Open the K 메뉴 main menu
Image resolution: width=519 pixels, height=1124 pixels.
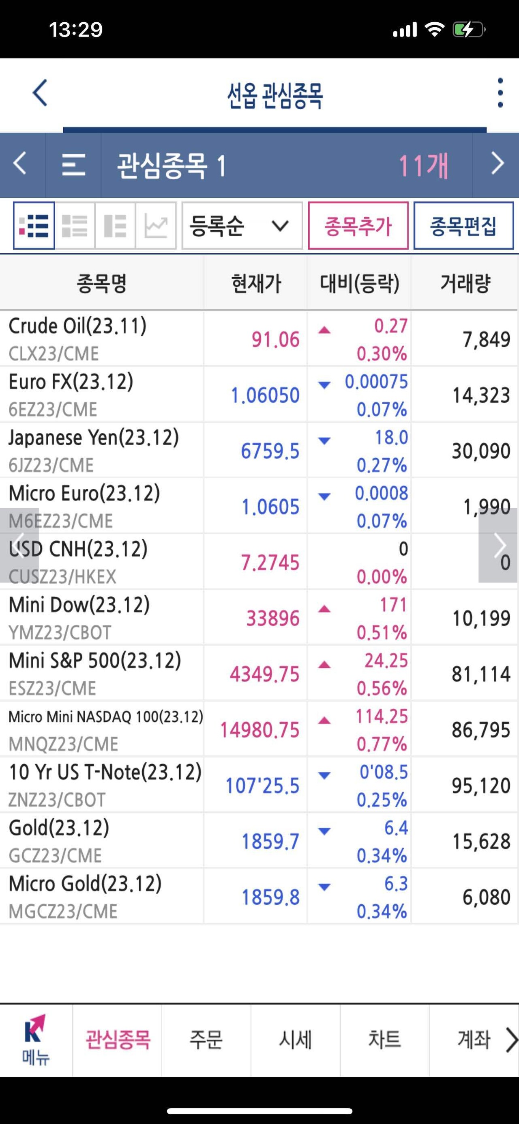click(x=36, y=1040)
